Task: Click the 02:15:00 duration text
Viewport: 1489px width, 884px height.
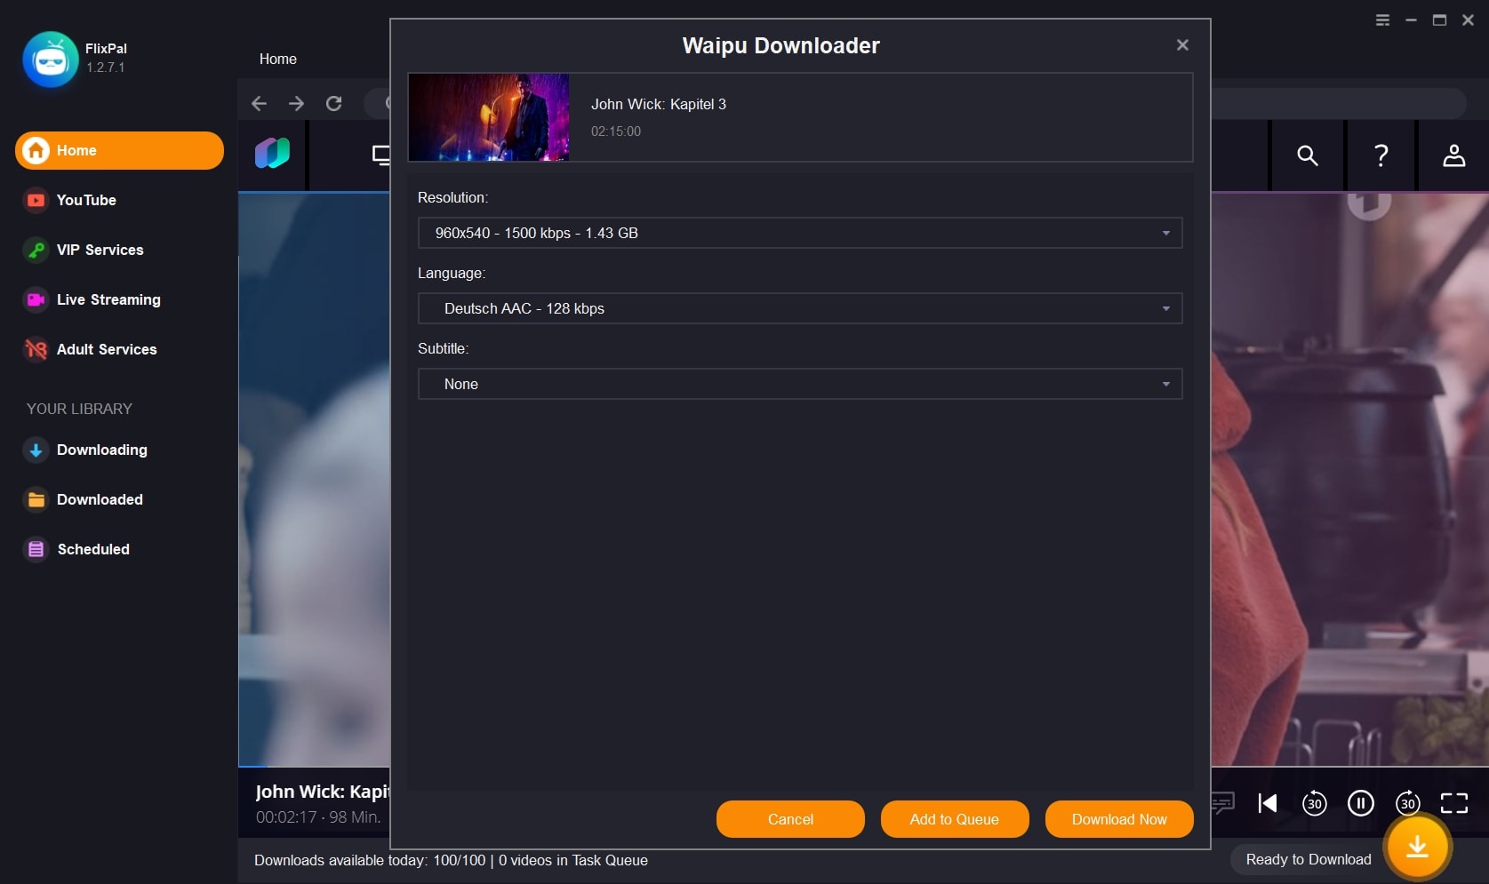Action: click(616, 131)
